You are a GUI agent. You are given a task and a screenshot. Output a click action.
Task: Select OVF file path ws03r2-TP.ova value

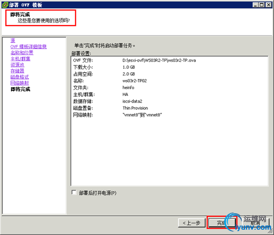(159, 60)
